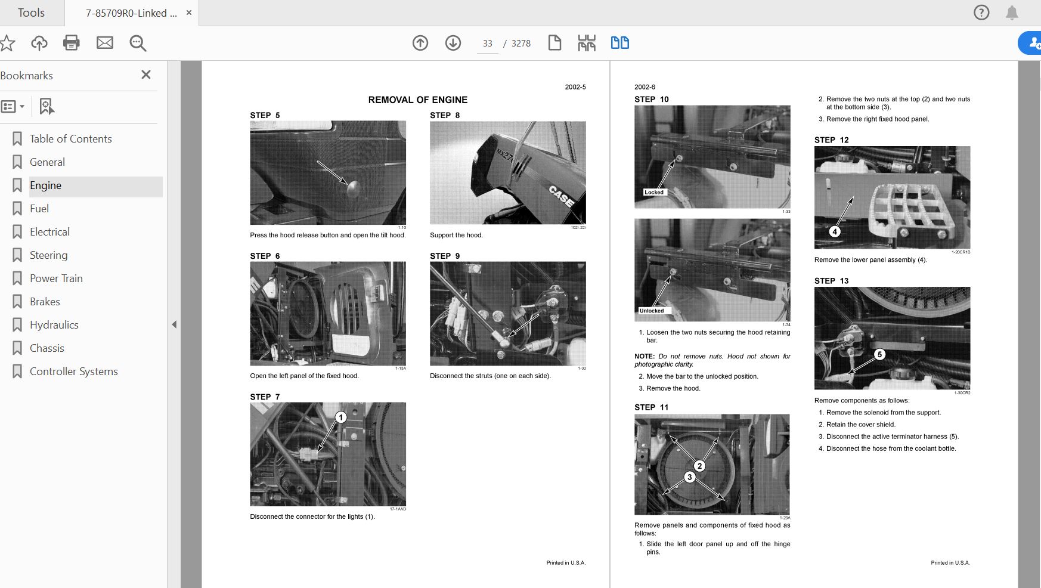The height and width of the screenshot is (588, 1041).
Task: Click the 'Retain the cover shield.' line
Action: pyautogui.click(x=861, y=425)
